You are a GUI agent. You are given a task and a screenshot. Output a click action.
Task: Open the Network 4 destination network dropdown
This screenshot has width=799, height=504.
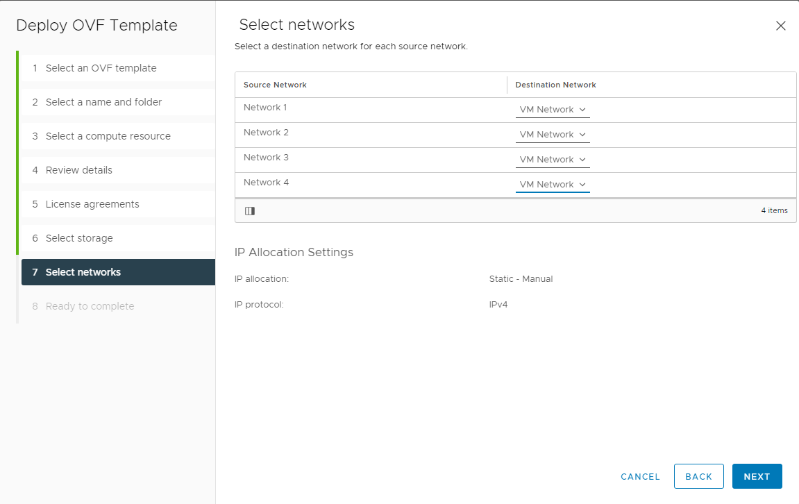coord(553,184)
